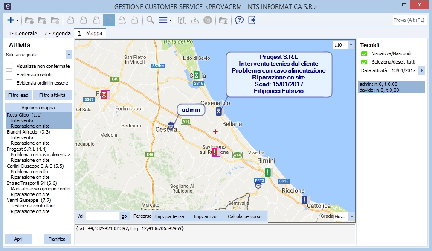Click the folded map with pin icon

[182, 20]
